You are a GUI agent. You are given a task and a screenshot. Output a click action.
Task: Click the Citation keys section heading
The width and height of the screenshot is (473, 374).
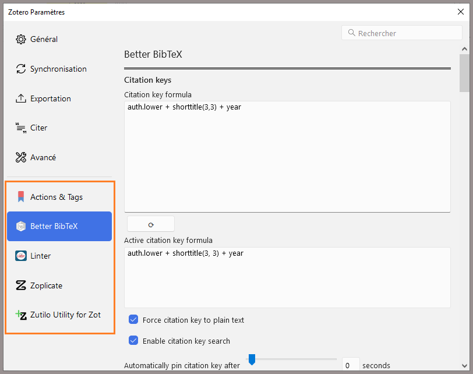click(147, 80)
